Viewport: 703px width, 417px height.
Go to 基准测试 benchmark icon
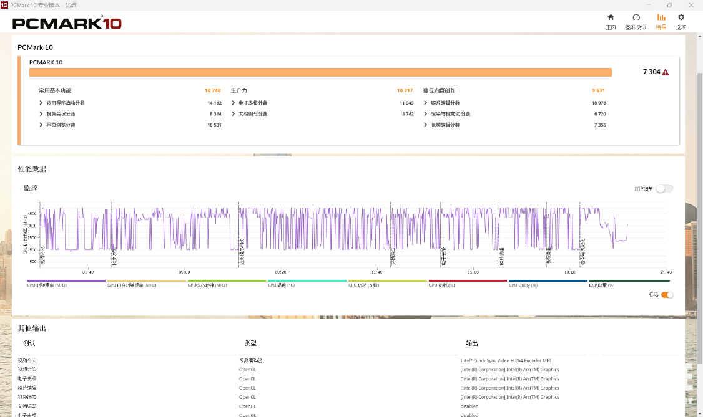pyautogui.click(x=636, y=17)
